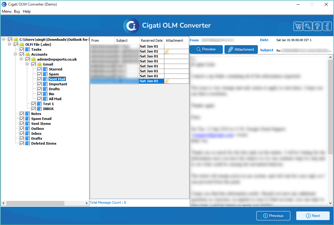The image size is (334, 225).
Task: Collapse the admin@epsports.co.uk account node
Action: [21, 59]
